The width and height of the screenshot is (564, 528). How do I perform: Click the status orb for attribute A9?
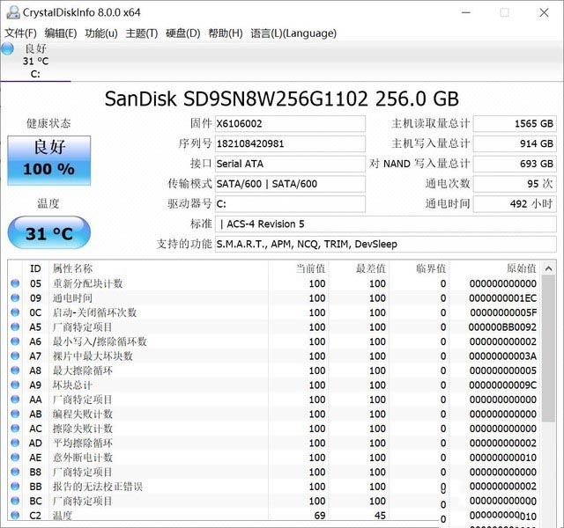tap(15, 385)
